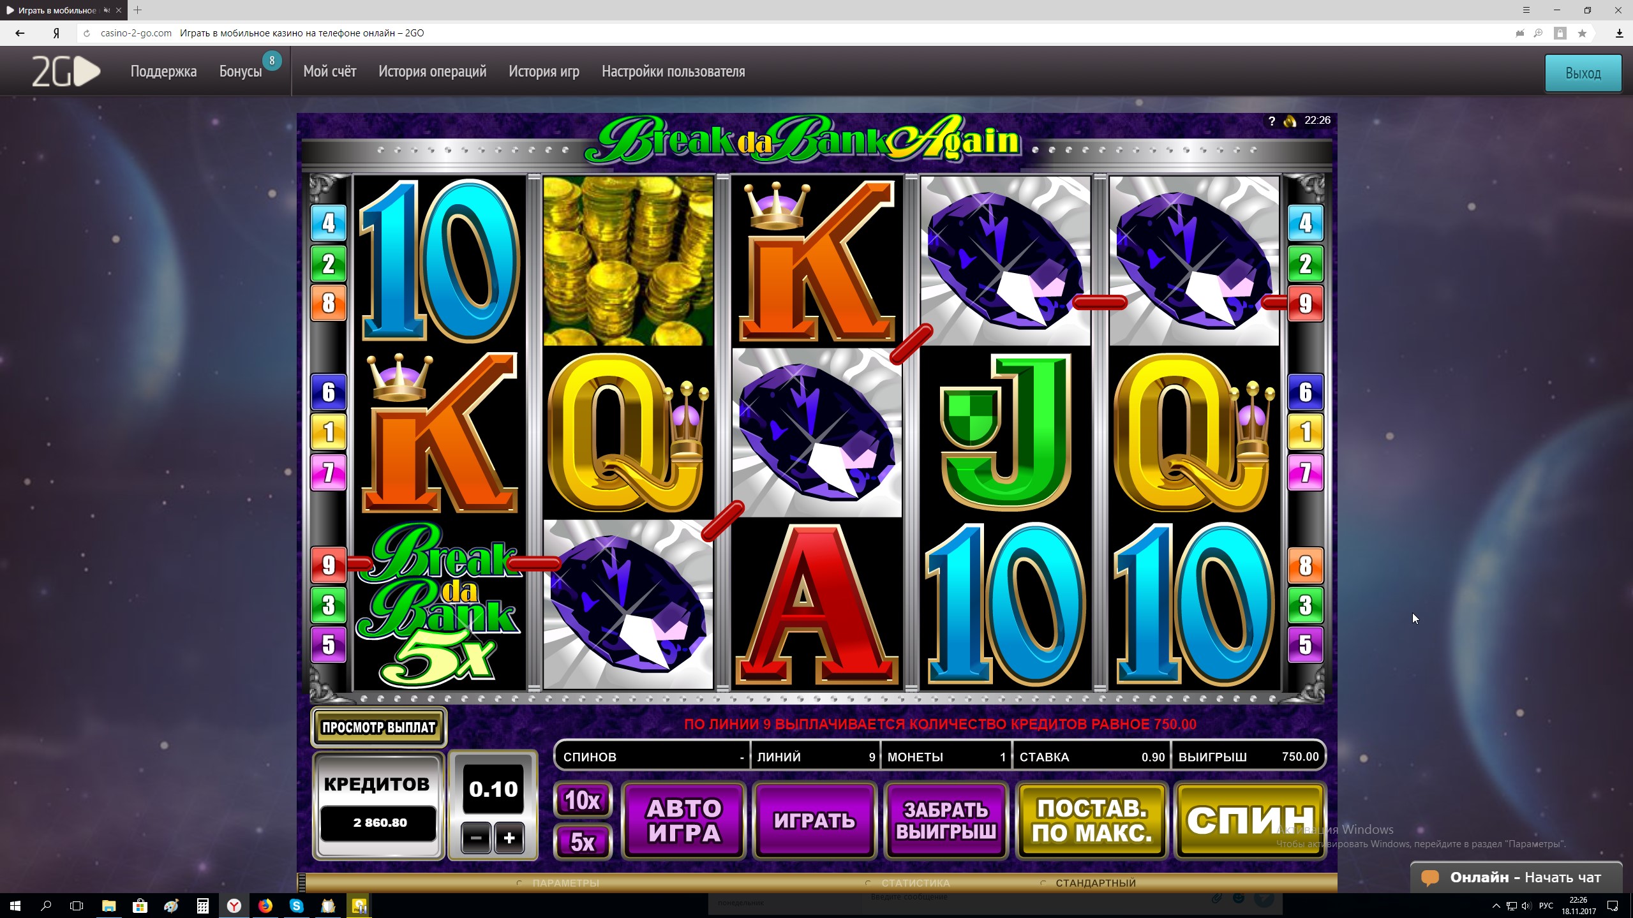Select the Статистика radio option
Viewport: 1633px width, 918px height.
coord(907,883)
